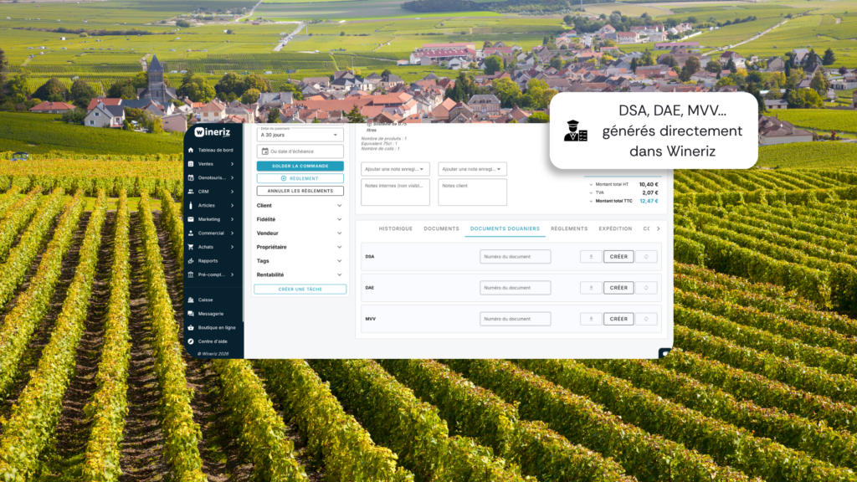Switch to the Historique tab
The width and height of the screenshot is (857, 482).
tap(396, 229)
